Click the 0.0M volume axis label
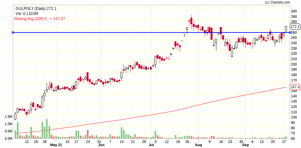Image resolution: width=301 pixels, height=148 pixels. coord(9,138)
